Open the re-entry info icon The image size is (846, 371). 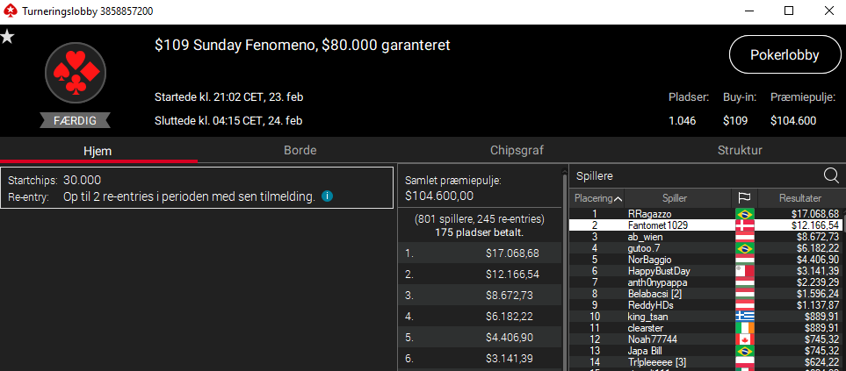click(x=327, y=196)
